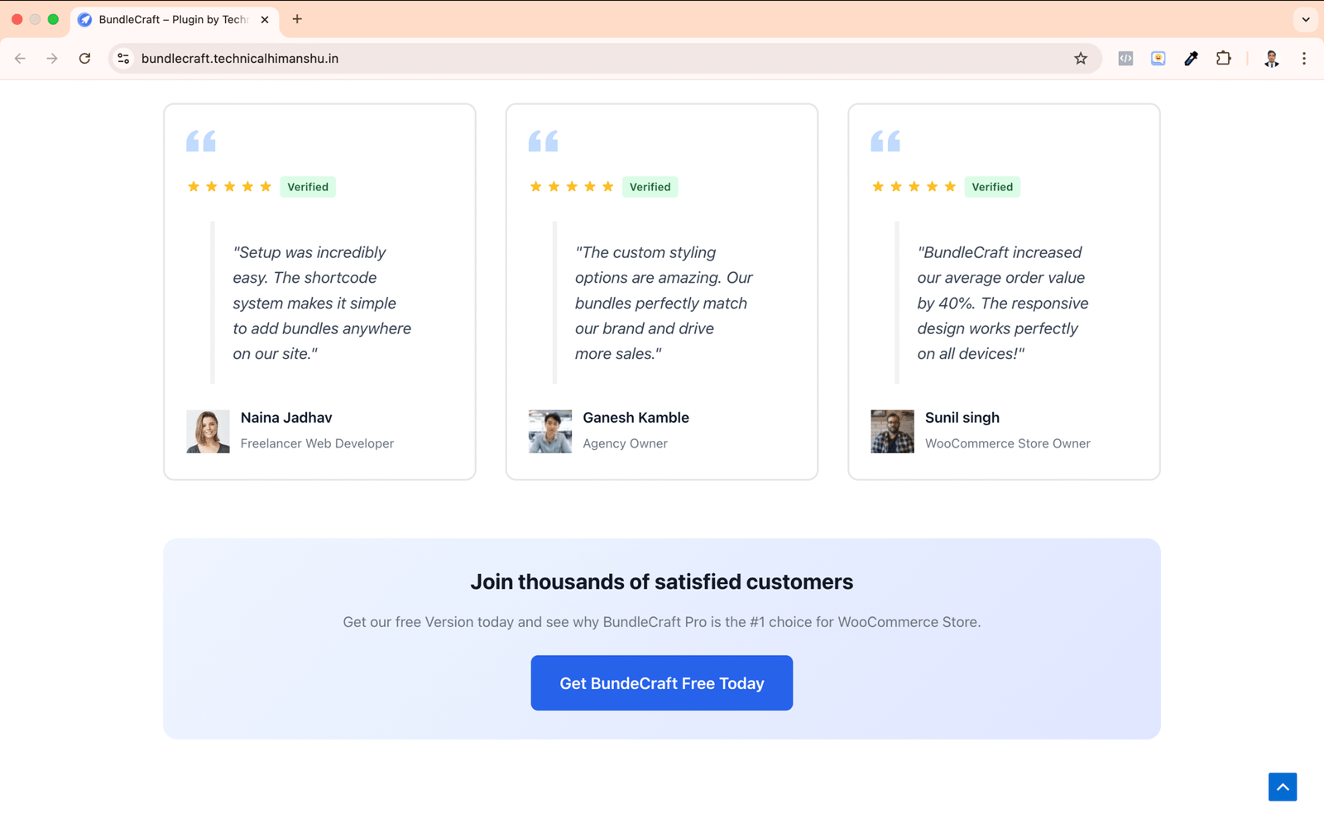The image size is (1324, 828).
Task: Click Naina Jadhav's profile photo
Action: click(208, 431)
